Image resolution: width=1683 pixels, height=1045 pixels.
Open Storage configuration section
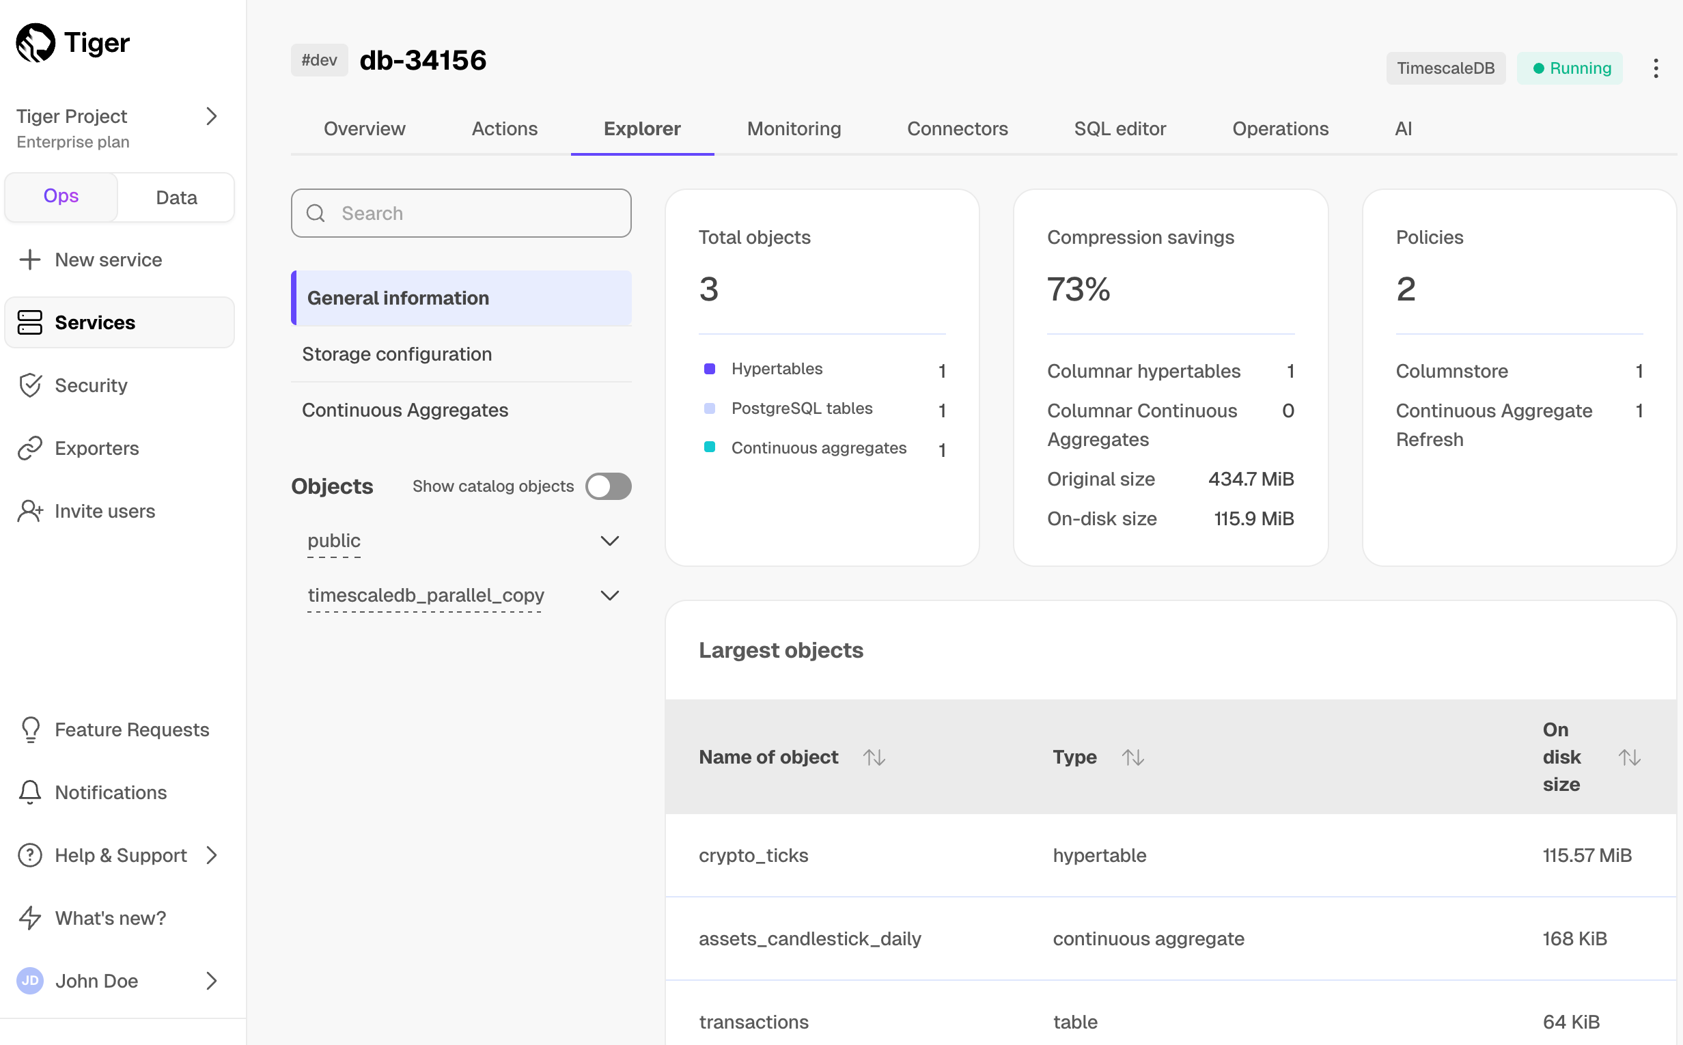coord(397,354)
